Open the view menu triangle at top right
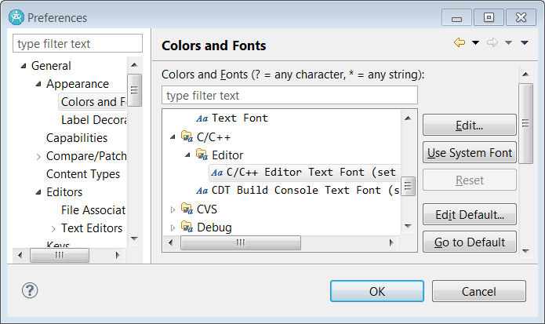 tap(525, 43)
